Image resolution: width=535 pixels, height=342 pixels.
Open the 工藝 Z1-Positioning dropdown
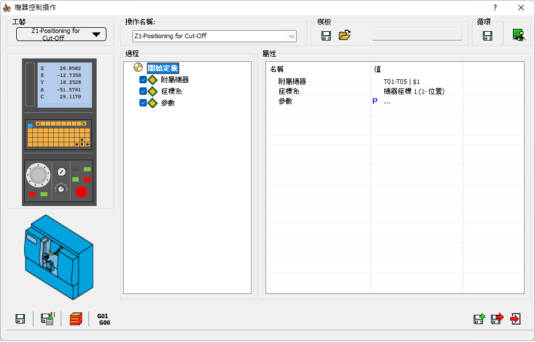[61, 34]
